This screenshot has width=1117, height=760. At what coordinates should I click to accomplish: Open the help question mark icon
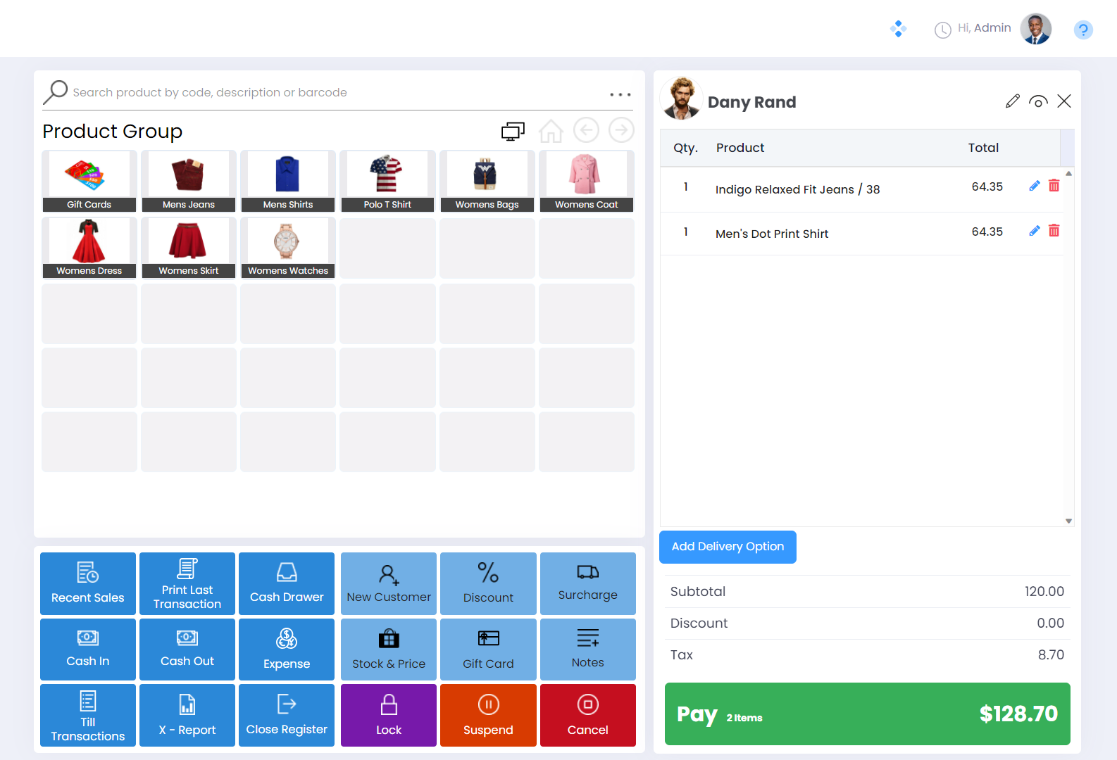pyautogui.click(x=1082, y=30)
